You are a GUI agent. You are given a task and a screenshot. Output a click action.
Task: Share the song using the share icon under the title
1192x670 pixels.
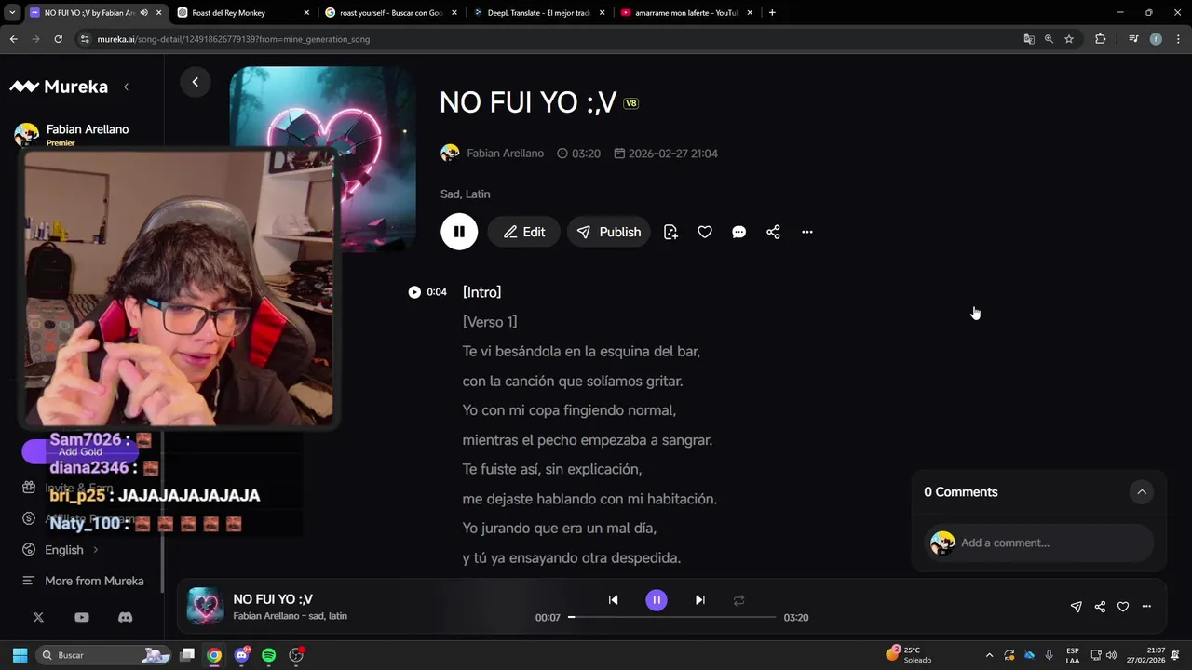773,232
